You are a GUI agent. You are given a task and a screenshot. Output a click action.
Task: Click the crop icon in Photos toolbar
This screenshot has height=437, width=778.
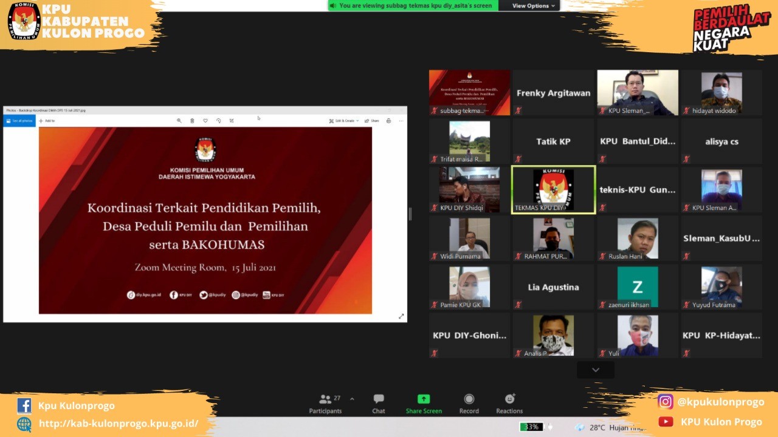pos(232,121)
